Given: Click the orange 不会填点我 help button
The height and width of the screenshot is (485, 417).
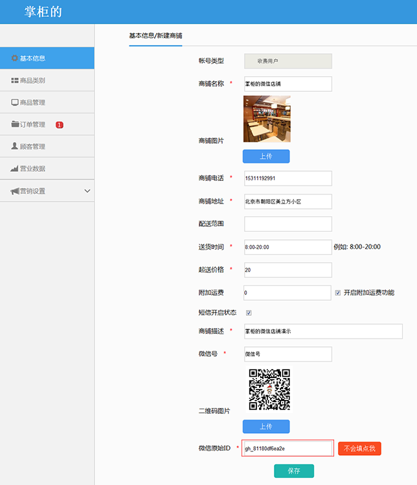Looking at the screenshot, I should (x=359, y=449).
